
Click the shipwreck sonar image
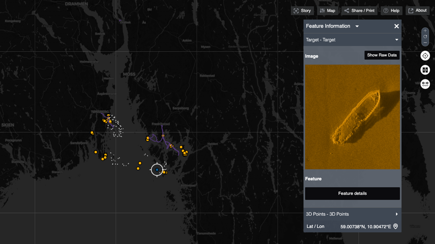[x=352, y=117]
